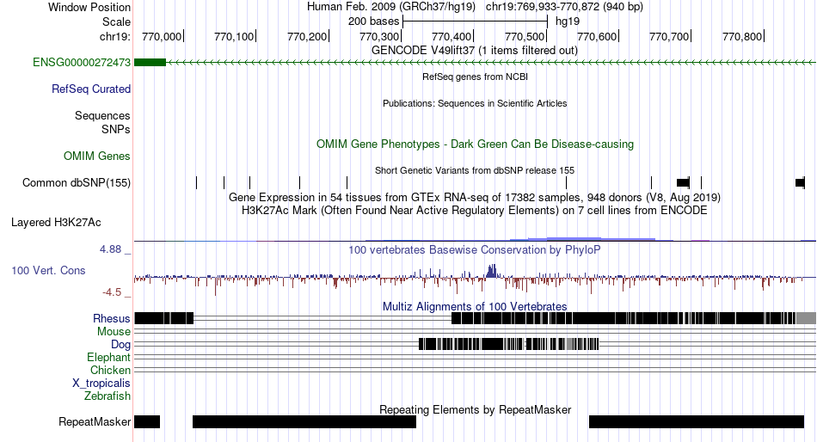Click the chr19:769,933-770,872 position text
817x442 pixels.
coord(564,7)
